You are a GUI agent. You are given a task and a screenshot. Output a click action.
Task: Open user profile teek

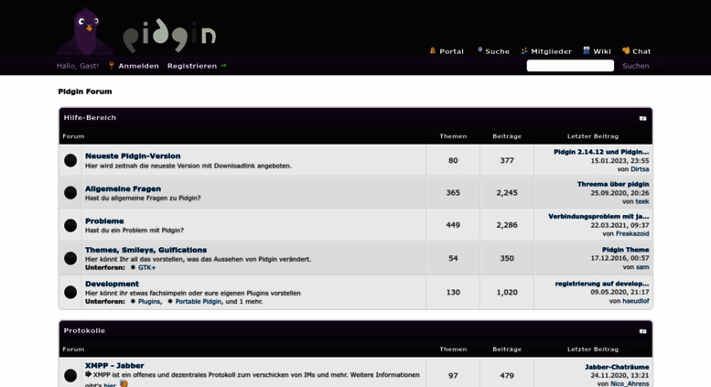(642, 201)
